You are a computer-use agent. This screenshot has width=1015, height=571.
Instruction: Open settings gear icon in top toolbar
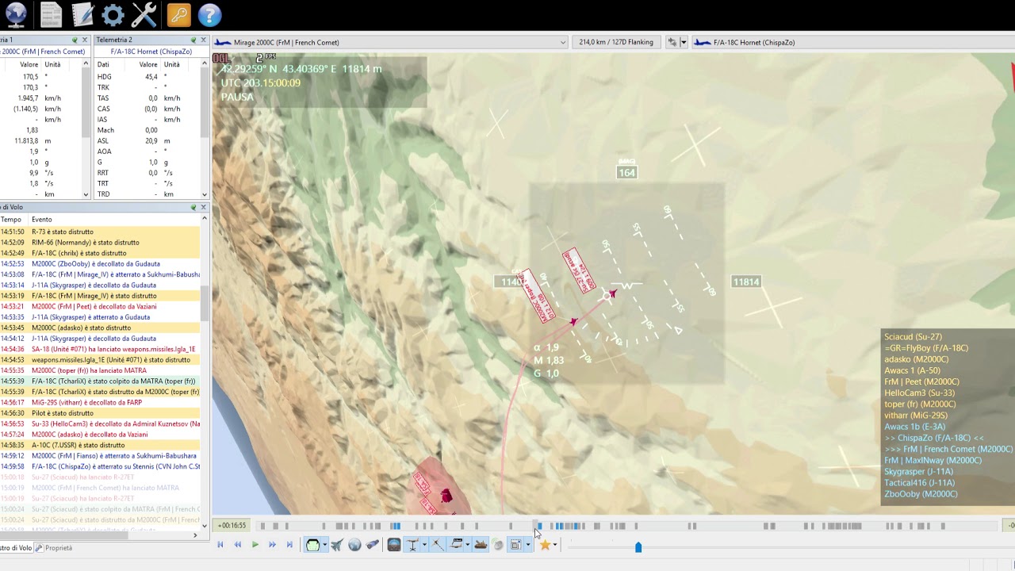pyautogui.click(x=113, y=14)
